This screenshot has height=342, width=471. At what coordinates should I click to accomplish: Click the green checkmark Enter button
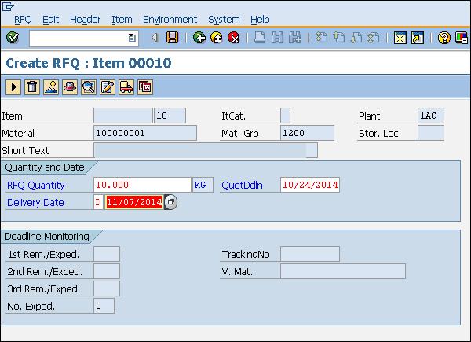pyautogui.click(x=13, y=38)
